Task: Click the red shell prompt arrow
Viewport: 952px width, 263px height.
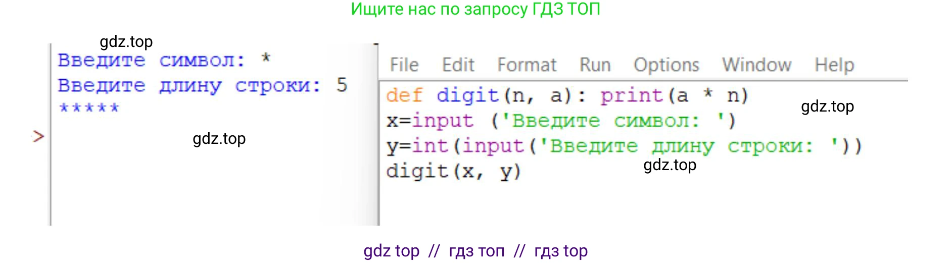Action: pos(38,136)
